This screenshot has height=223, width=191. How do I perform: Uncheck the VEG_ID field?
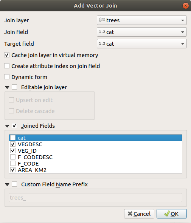[13, 150]
